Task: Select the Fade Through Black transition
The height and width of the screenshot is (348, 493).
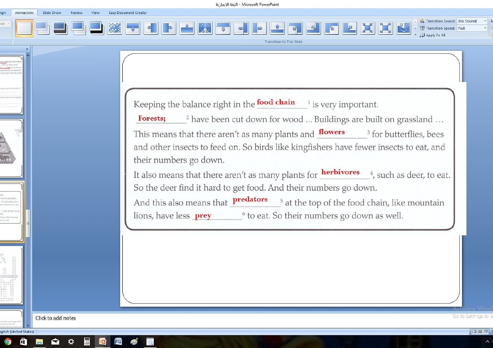Action: (60, 28)
